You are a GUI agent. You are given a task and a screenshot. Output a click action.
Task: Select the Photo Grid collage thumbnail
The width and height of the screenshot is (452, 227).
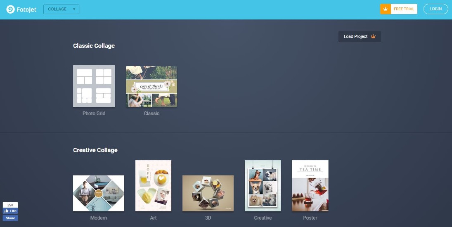pos(94,86)
